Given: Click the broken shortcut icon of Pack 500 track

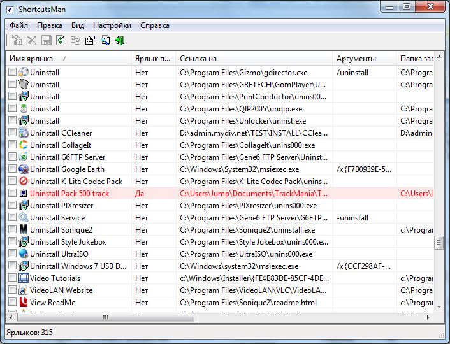Looking at the screenshot, I should click(x=24, y=194).
